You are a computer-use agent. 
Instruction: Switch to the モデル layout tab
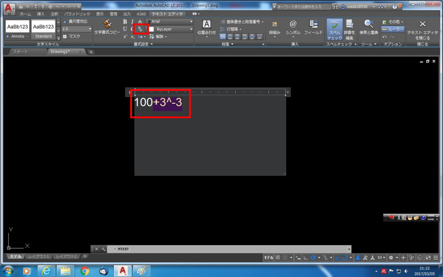(x=16, y=256)
